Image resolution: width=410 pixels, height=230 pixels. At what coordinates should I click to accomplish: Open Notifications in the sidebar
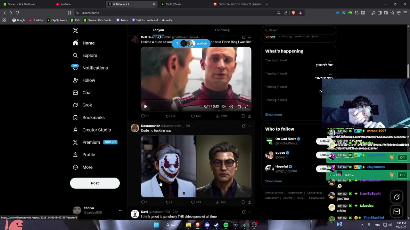90,68
